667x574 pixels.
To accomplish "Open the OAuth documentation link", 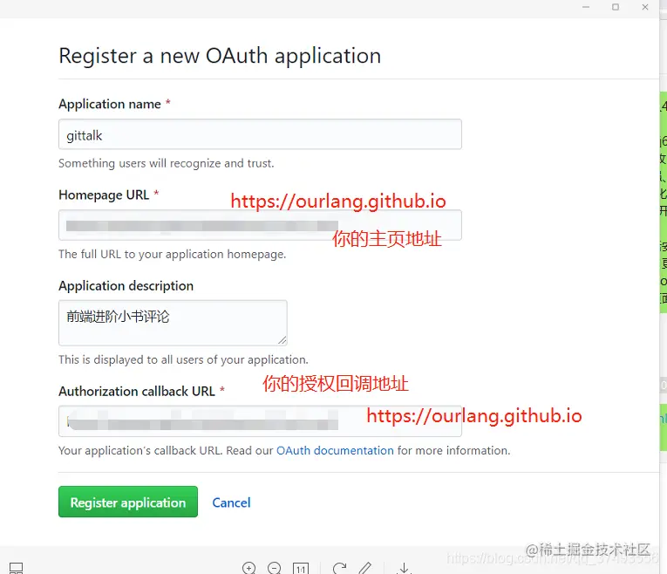I will coord(335,451).
